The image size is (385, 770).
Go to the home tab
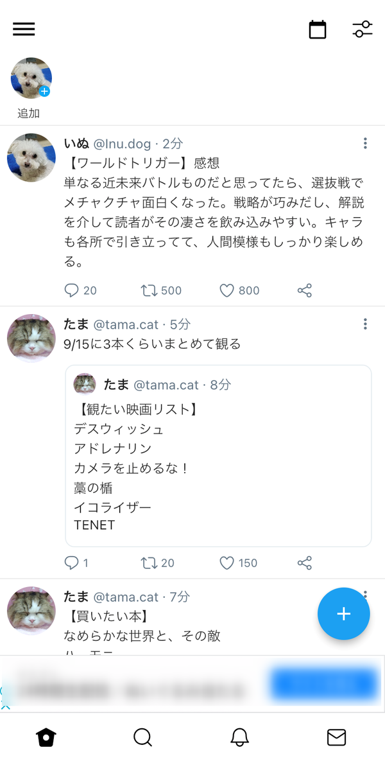pos(46,737)
